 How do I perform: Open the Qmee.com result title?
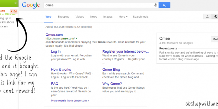pos(54,35)
